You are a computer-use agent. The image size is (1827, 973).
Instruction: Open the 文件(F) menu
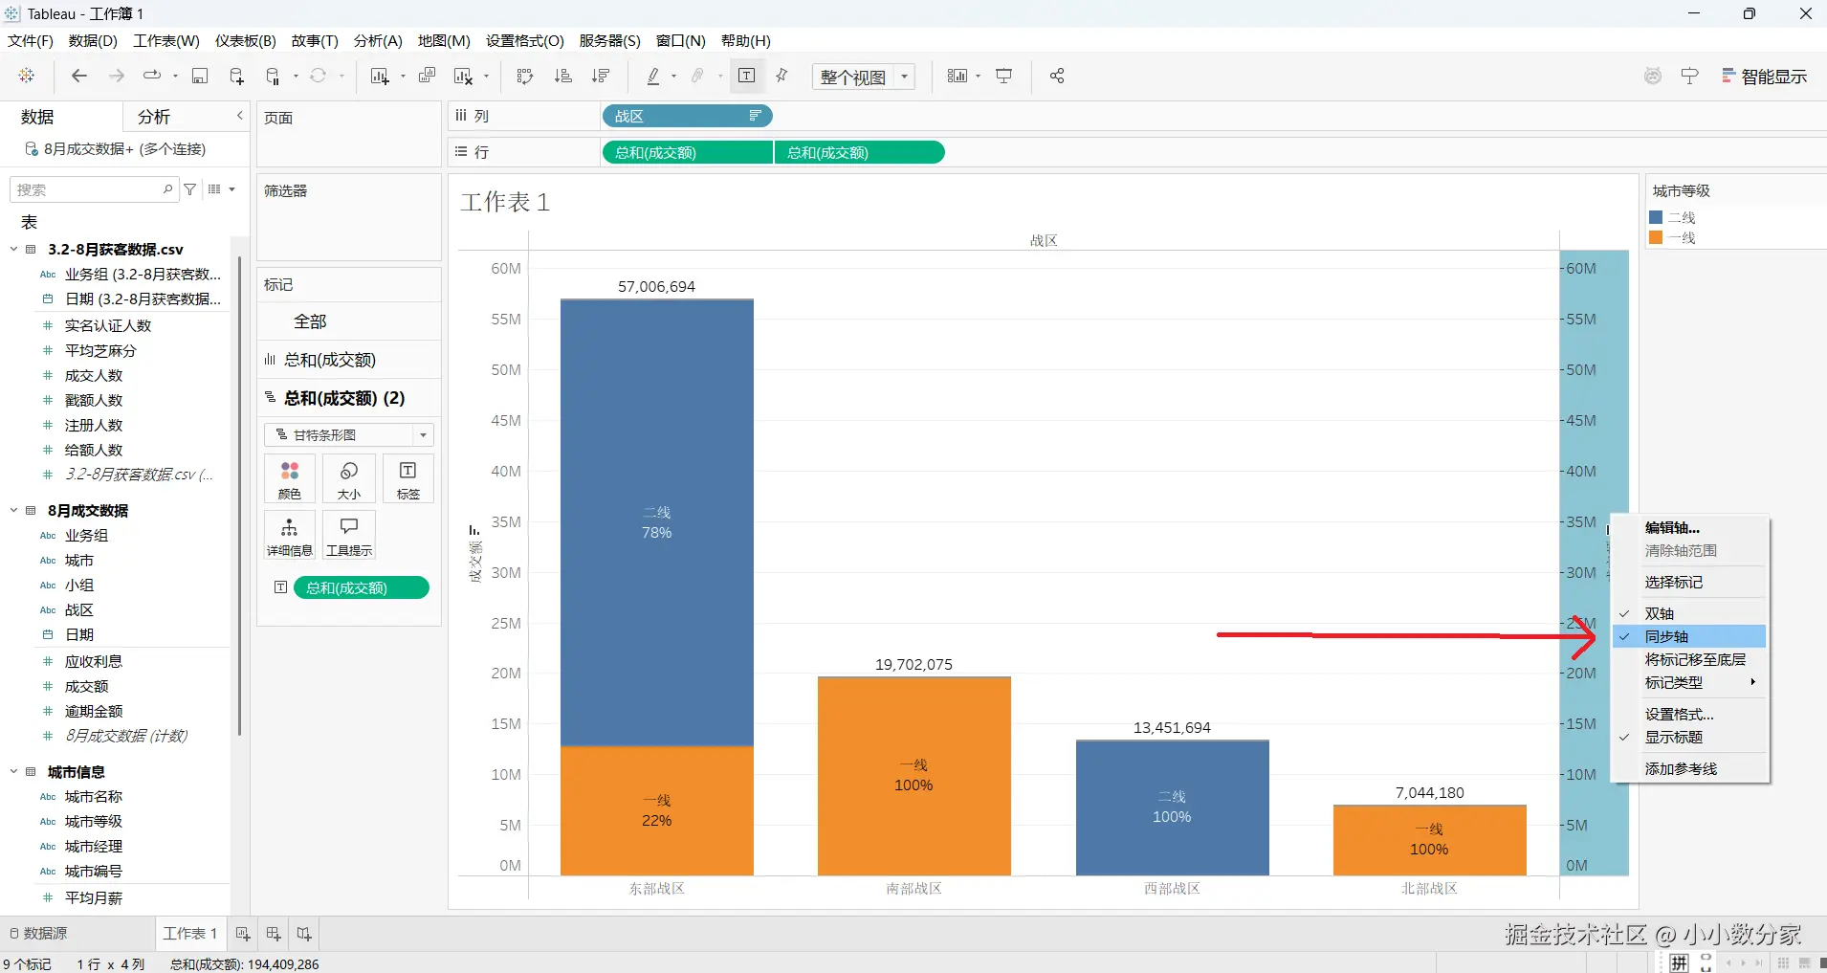[x=31, y=40]
